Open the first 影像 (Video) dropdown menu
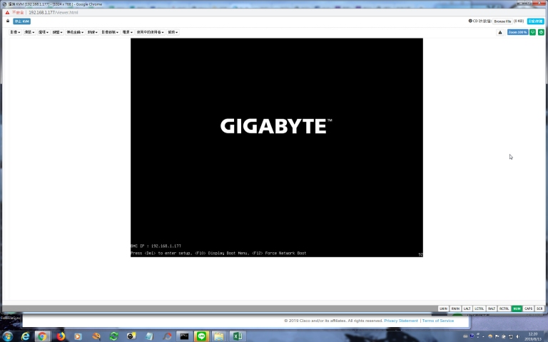Screen dimensions: 548x342 (15, 32)
